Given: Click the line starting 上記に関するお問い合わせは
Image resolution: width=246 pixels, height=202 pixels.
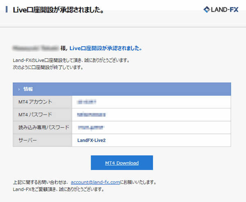Looking at the screenshot, I should (x=85, y=182).
